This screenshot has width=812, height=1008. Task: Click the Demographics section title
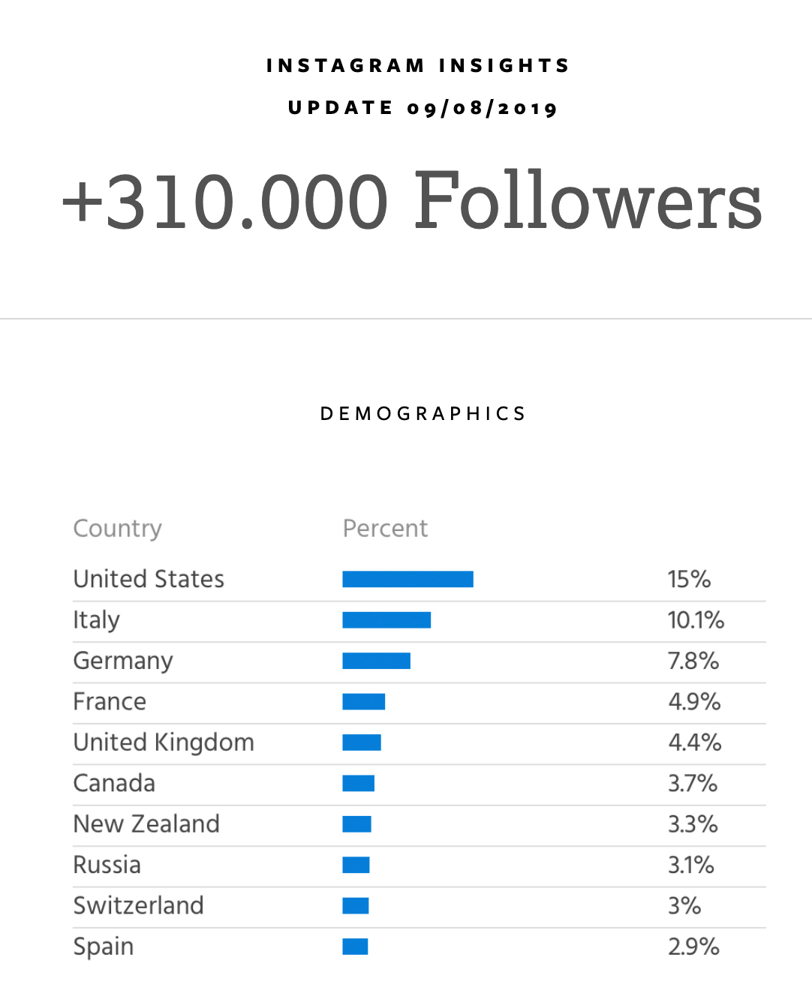(423, 414)
